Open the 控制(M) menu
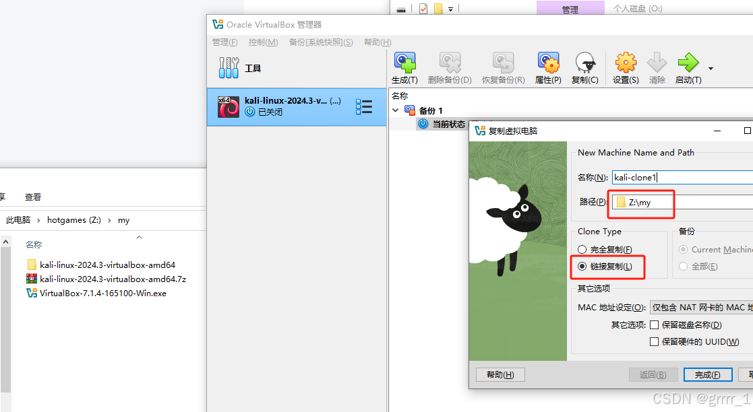 click(263, 42)
